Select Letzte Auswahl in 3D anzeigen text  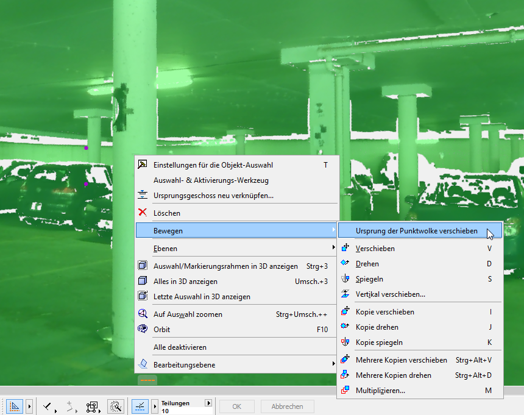point(202,297)
